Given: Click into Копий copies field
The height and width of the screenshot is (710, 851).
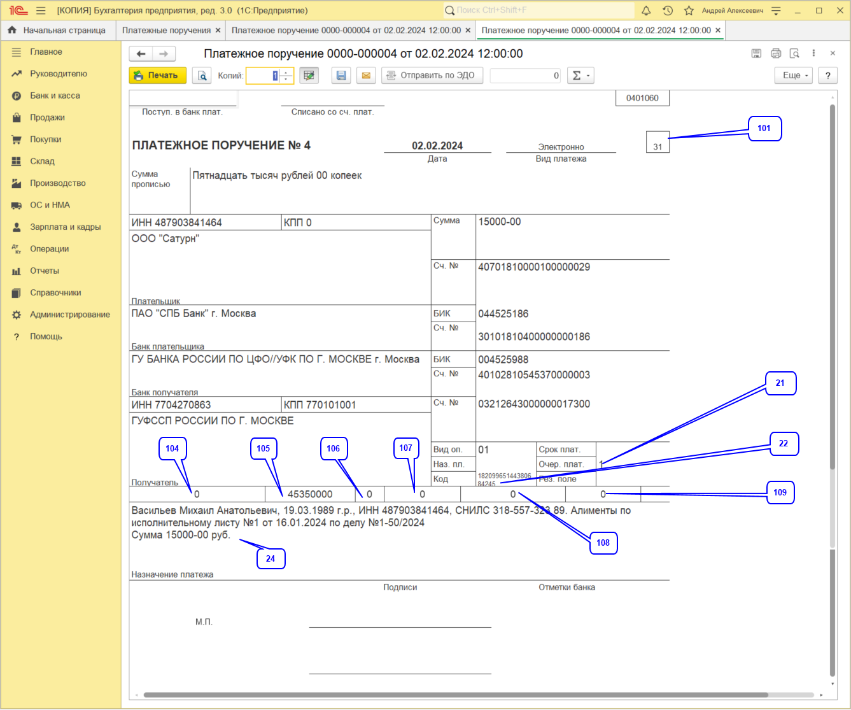Looking at the screenshot, I should click(x=264, y=76).
